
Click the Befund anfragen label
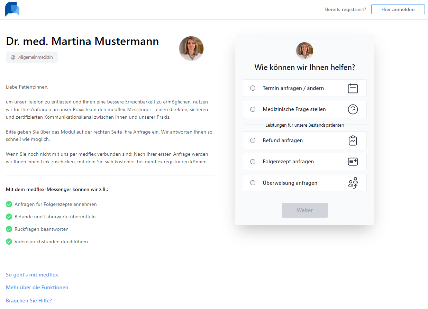point(283,140)
